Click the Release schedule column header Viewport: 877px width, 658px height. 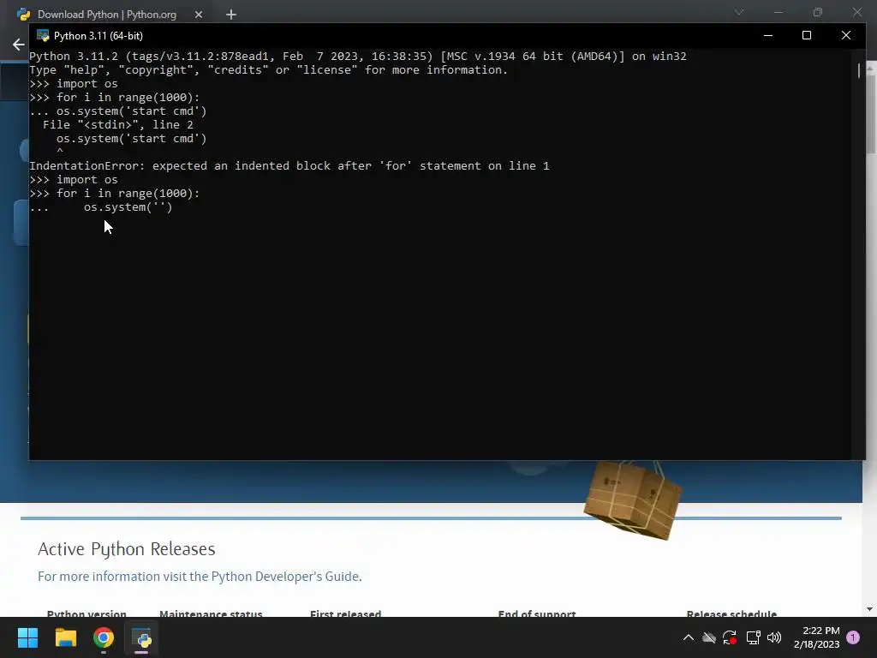click(731, 613)
